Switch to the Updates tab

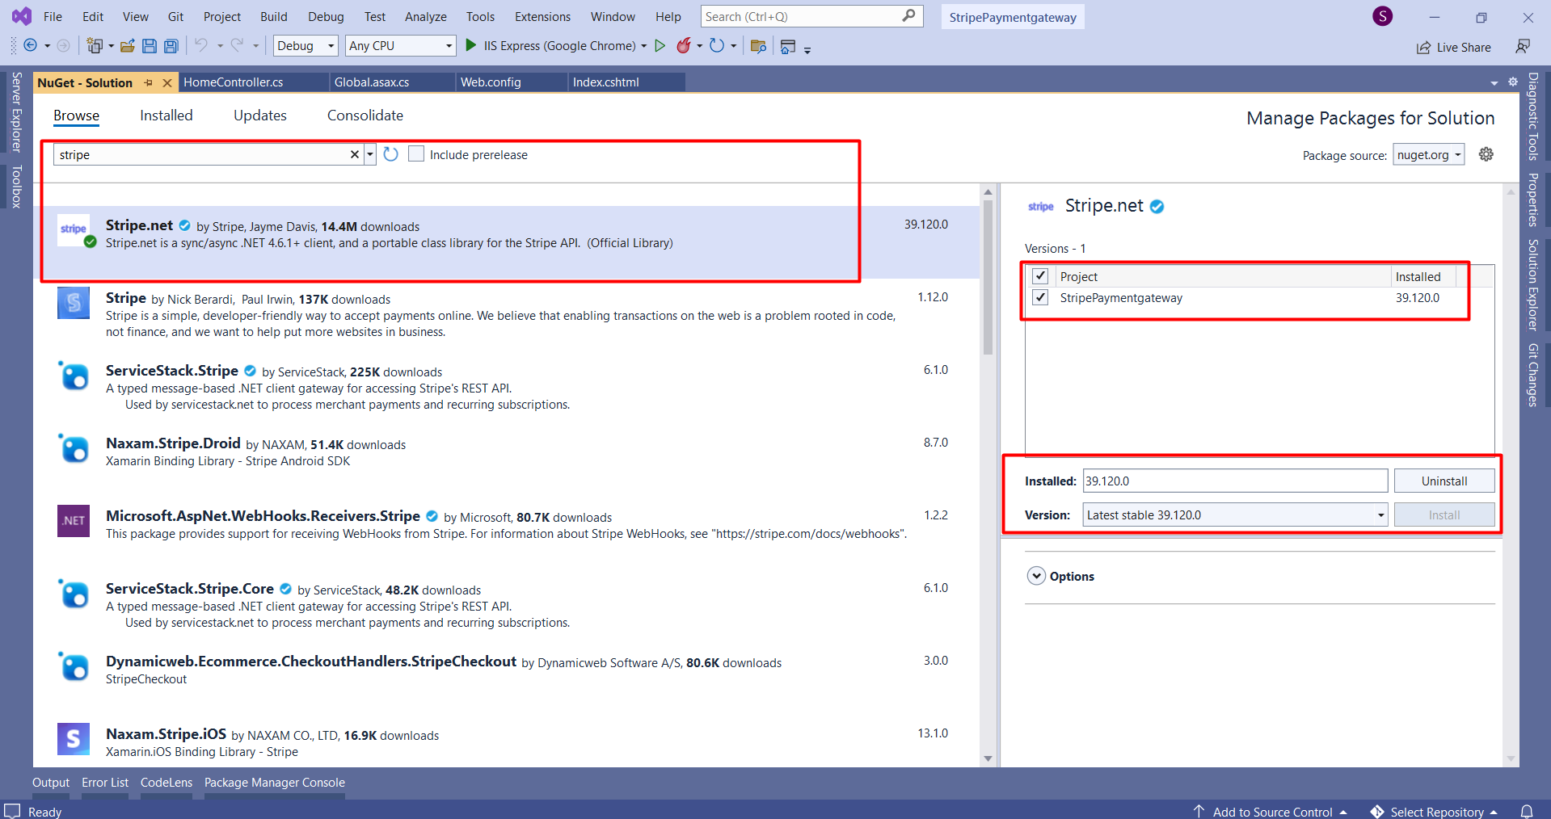click(260, 115)
